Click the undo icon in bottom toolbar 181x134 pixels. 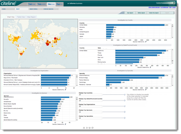tap(87, 127)
